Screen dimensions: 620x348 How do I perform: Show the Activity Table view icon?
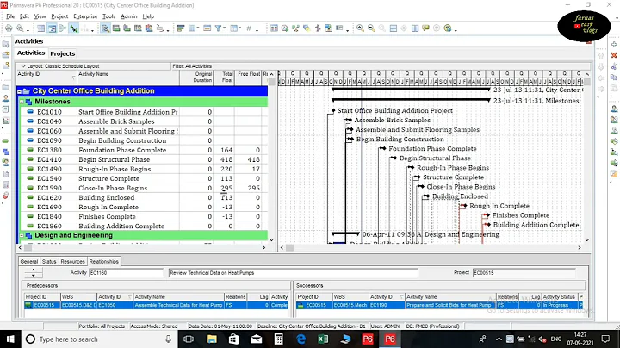pyautogui.click(x=40, y=28)
